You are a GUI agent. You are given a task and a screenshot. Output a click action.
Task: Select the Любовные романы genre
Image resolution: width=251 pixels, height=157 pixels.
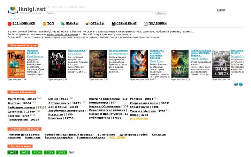pyautogui.click(x=21, y=107)
